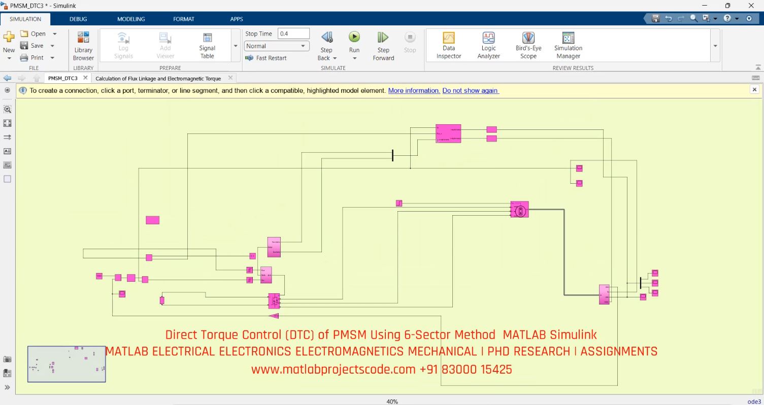The width and height of the screenshot is (764, 405).
Task: Toggle the Sample Time display palette icon
Action: coord(7,137)
